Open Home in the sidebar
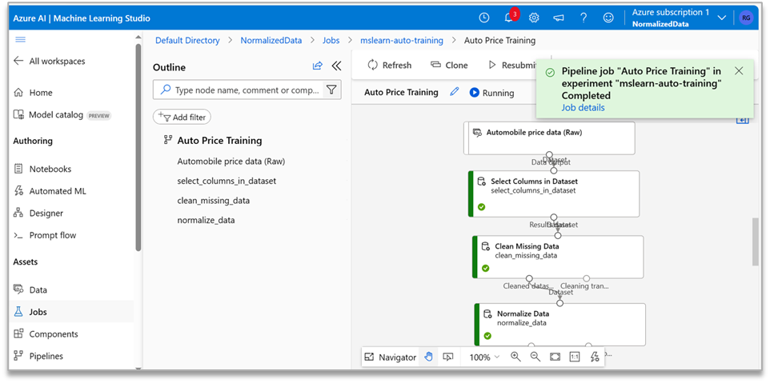The width and height of the screenshot is (770, 383). [x=34, y=92]
